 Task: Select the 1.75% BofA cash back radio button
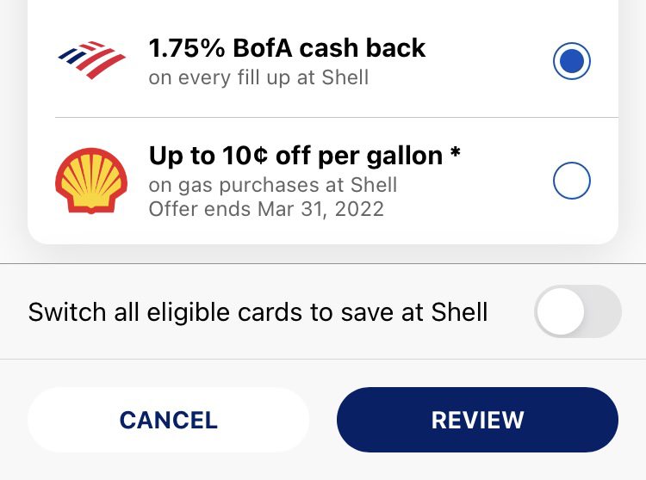(571, 61)
